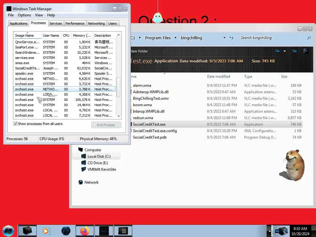
Task: Click the refresh arrows icon in address bar
Action: point(231,38)
